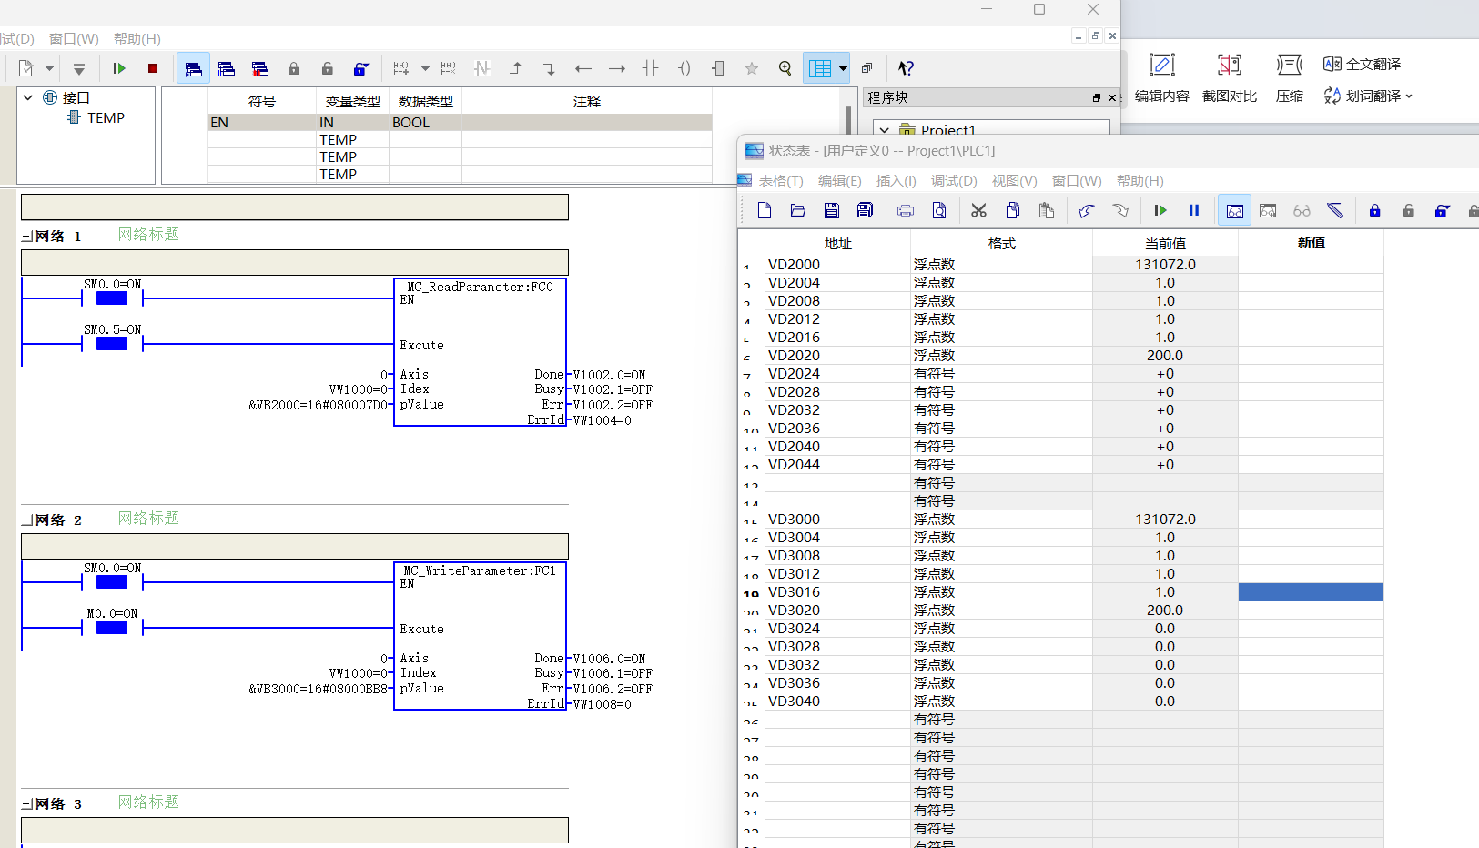
Task: Open a status table file with folder icon
Action: coord(798,210)
